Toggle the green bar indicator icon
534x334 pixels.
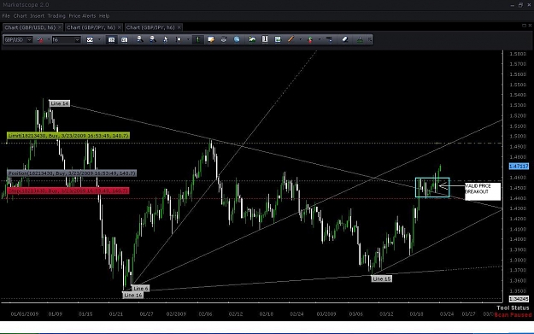[197, 40]
